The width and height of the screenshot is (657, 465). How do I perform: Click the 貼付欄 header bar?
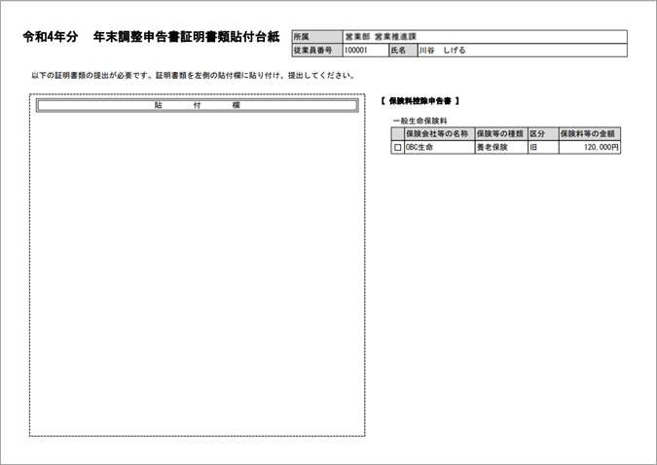197,106
